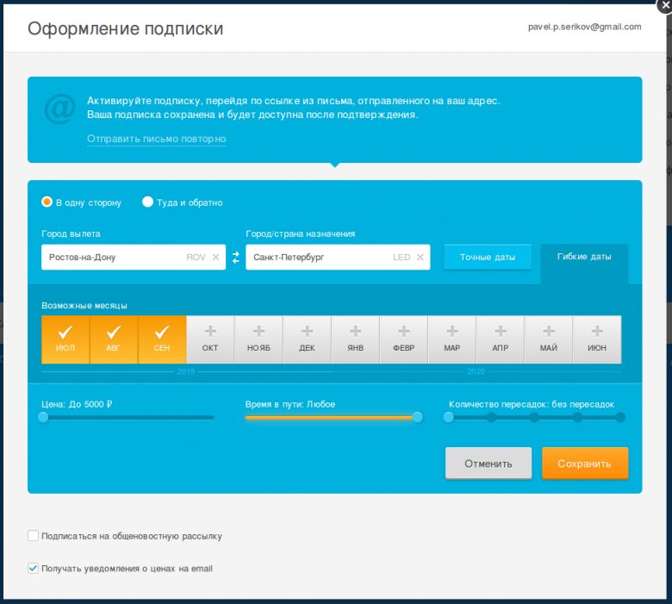Viewport: 672px width, 604px height.
Task: Clear the destination Санкт-Петербург with X icon
Action: [x=420, y=257]
